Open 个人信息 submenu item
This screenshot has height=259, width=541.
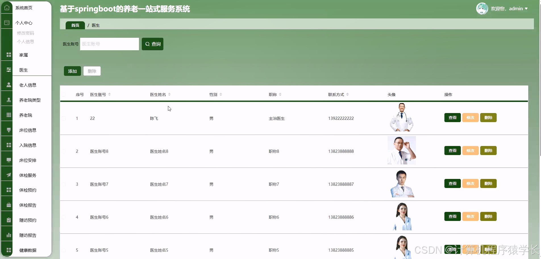(x=26, y=41)
